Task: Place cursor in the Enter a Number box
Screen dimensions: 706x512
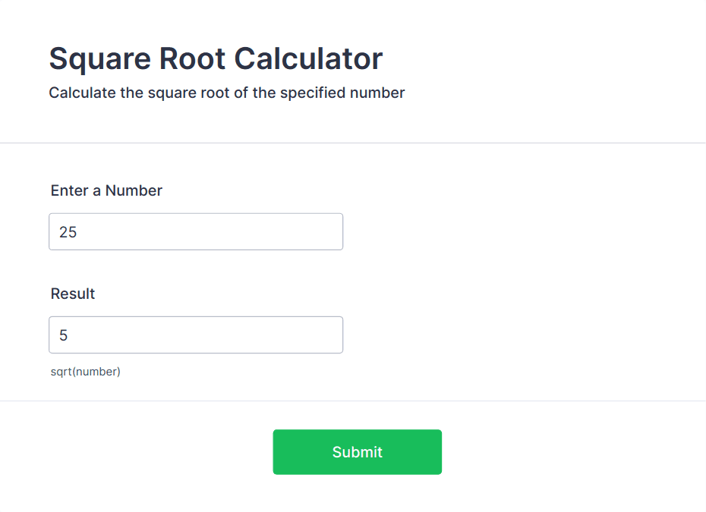Action: coord(195,231)
